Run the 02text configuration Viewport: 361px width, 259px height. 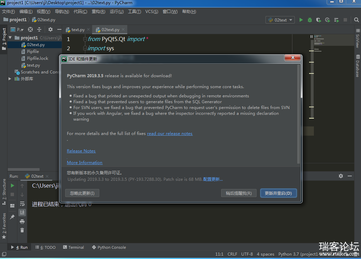(301, 20)
